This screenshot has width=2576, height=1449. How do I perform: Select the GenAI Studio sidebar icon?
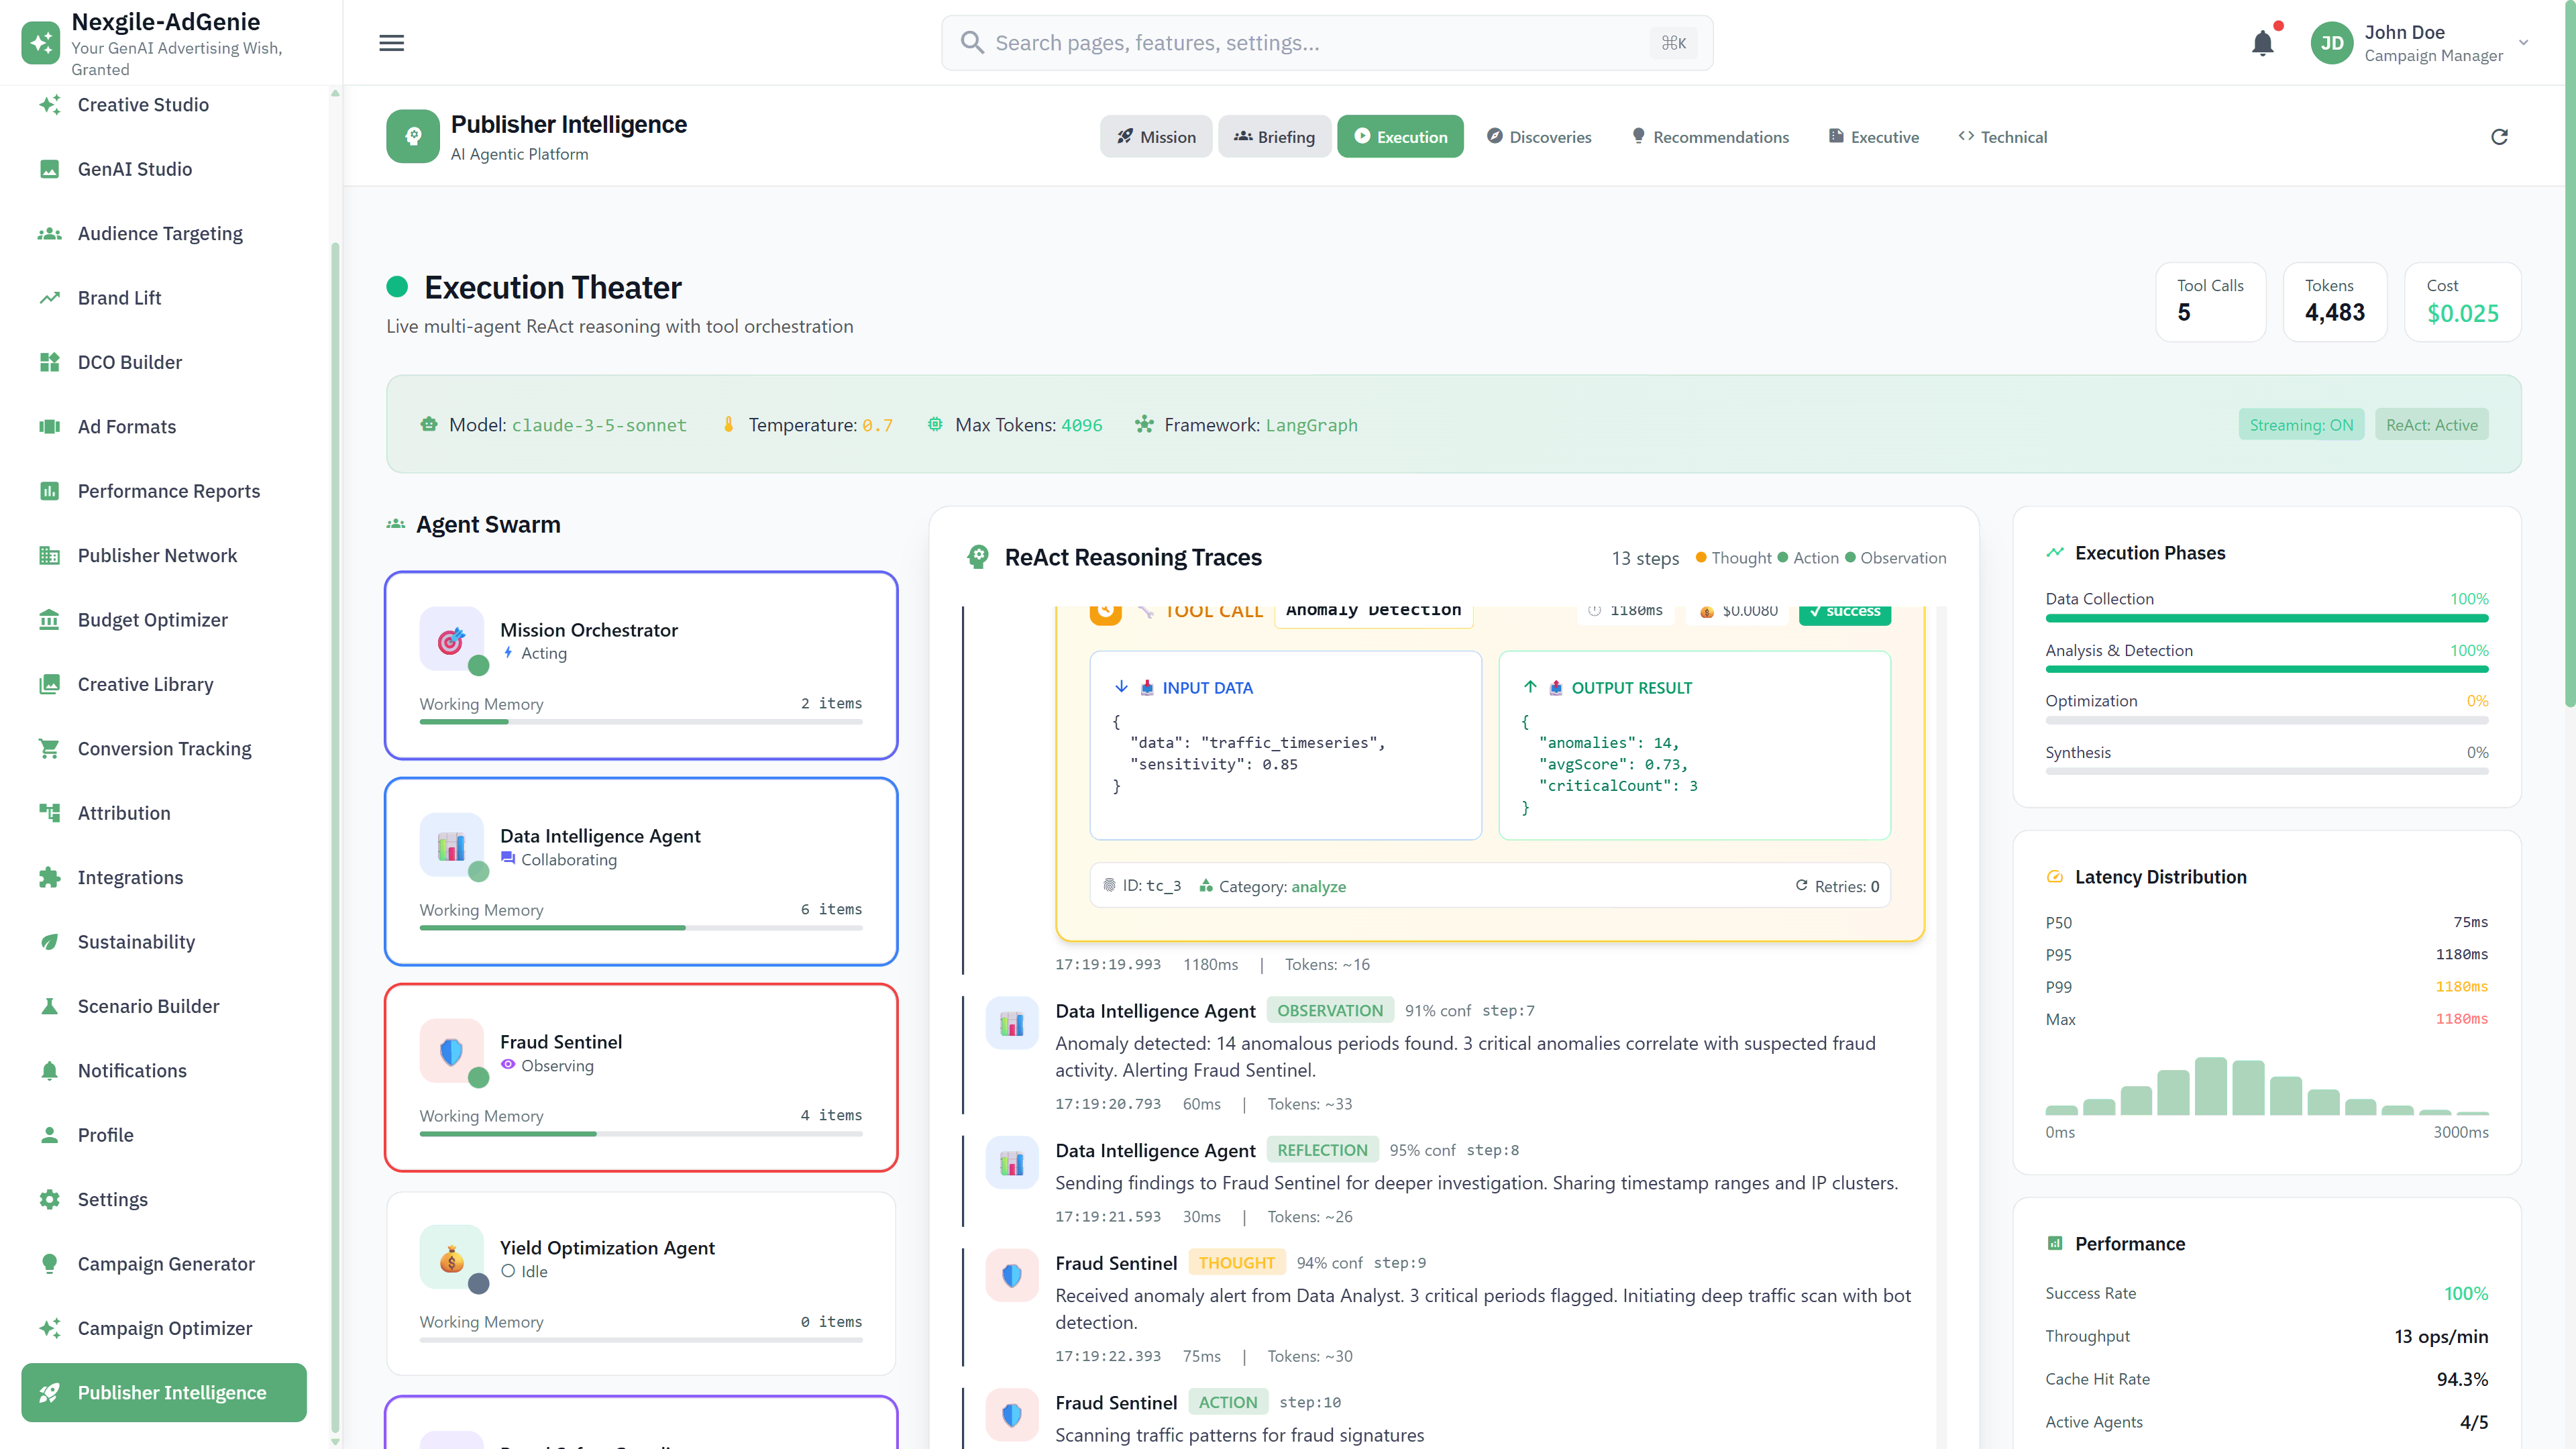[x=50, y=169]
